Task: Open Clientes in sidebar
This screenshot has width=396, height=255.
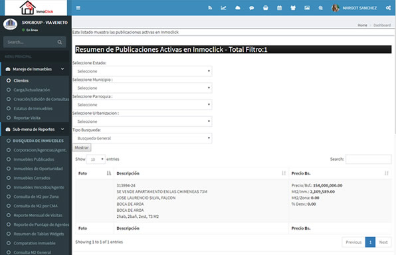Action: pyautogui.click(x=21, y=80)
